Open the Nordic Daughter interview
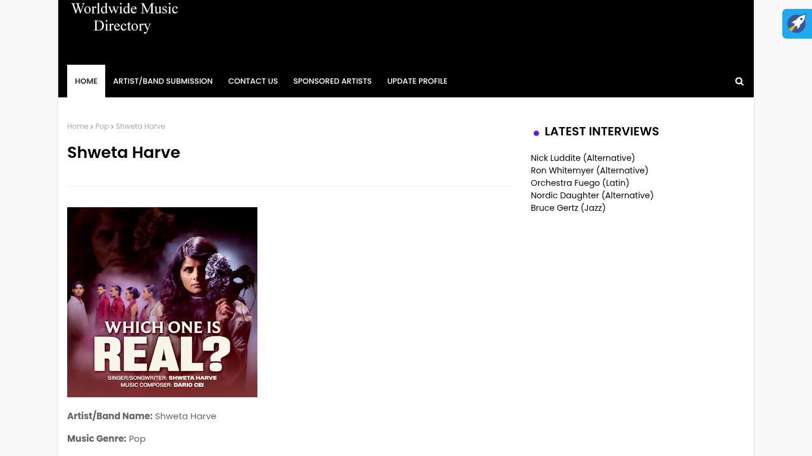 pyautogui.click(x=592, y=195)
